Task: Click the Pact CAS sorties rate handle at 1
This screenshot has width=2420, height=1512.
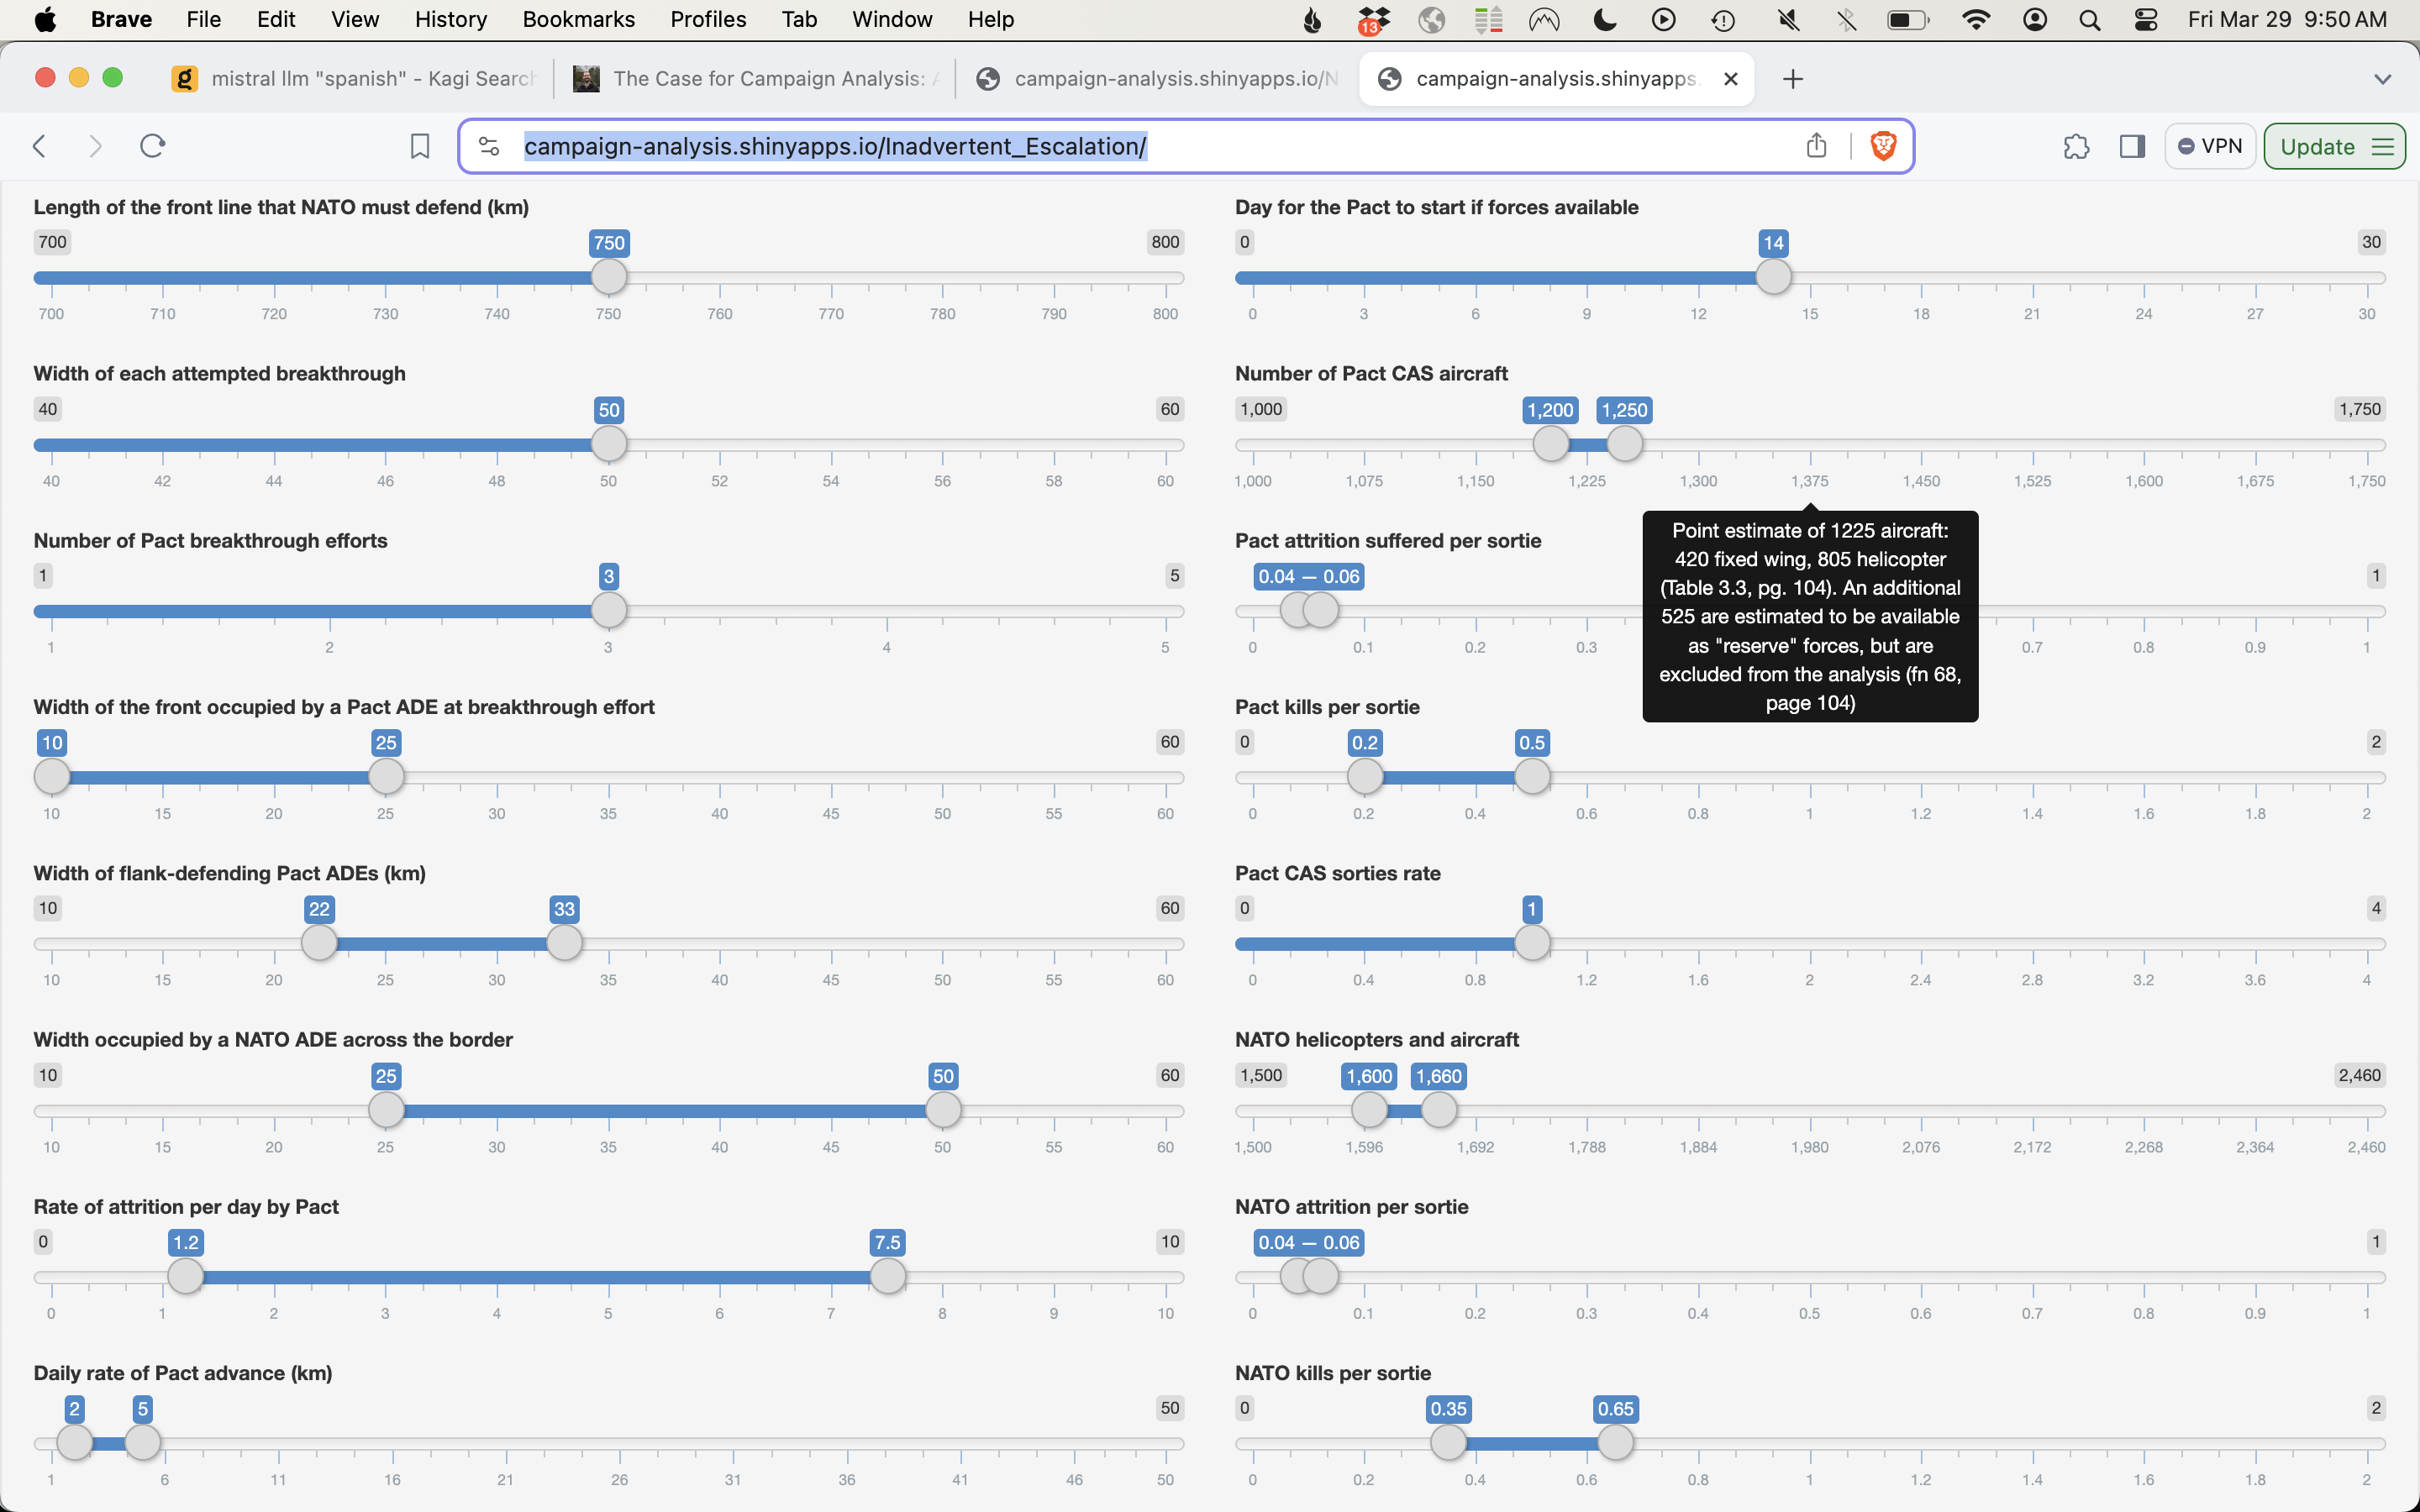Action: click(x=1532, y=943)
